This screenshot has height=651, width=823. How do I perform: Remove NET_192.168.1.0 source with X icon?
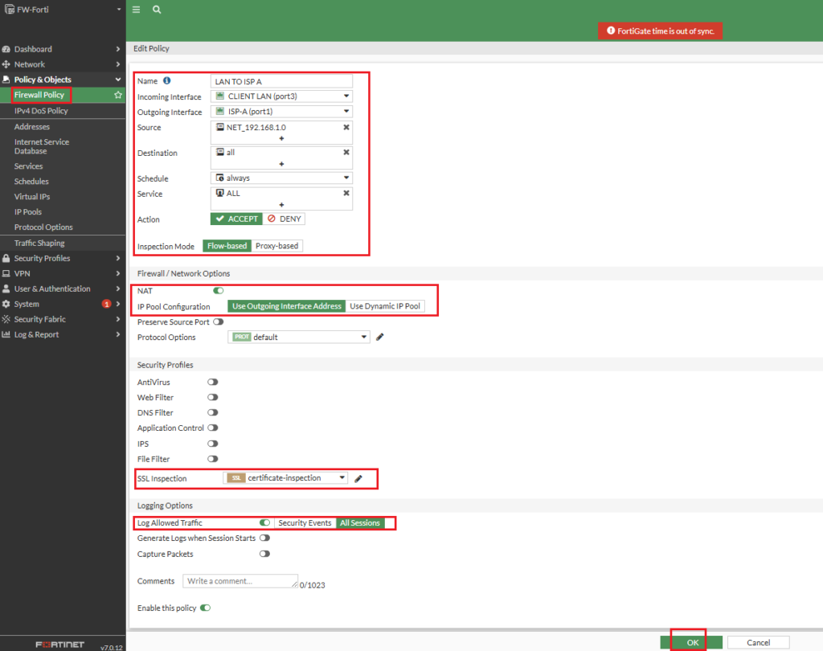coord(346,127)
